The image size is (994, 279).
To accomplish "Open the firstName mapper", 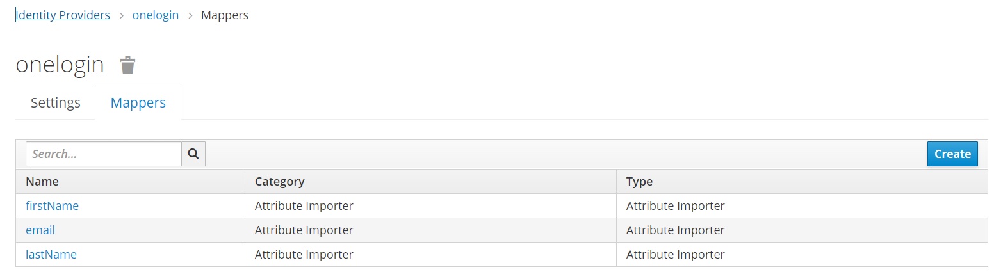I will point(52,206).
